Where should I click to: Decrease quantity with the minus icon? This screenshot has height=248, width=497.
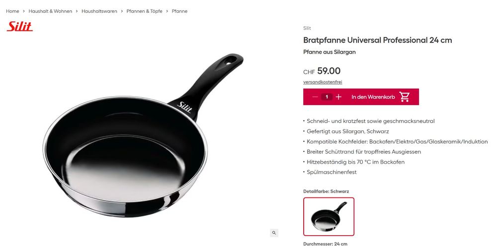click(x=315, y=97)
